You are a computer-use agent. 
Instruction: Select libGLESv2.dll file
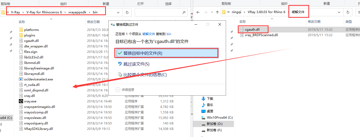click(x=34, y=57)
